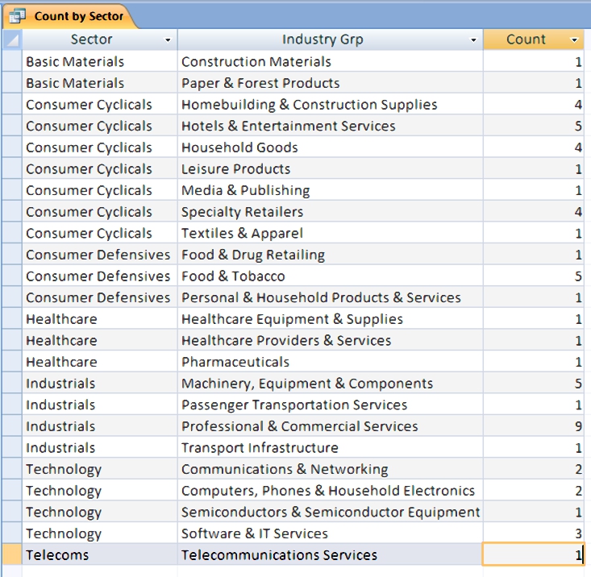Click count 4 for Specialty Retailers
This screenshot has height=577, width=591.
533,212
